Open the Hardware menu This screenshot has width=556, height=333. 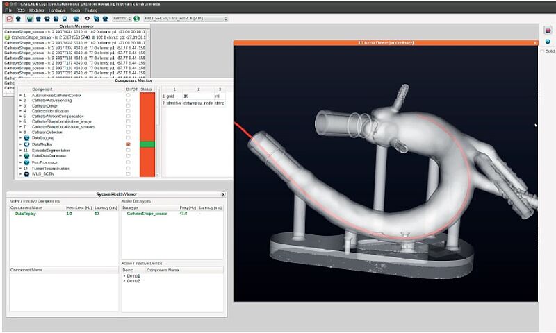click(x=58, y=11)
